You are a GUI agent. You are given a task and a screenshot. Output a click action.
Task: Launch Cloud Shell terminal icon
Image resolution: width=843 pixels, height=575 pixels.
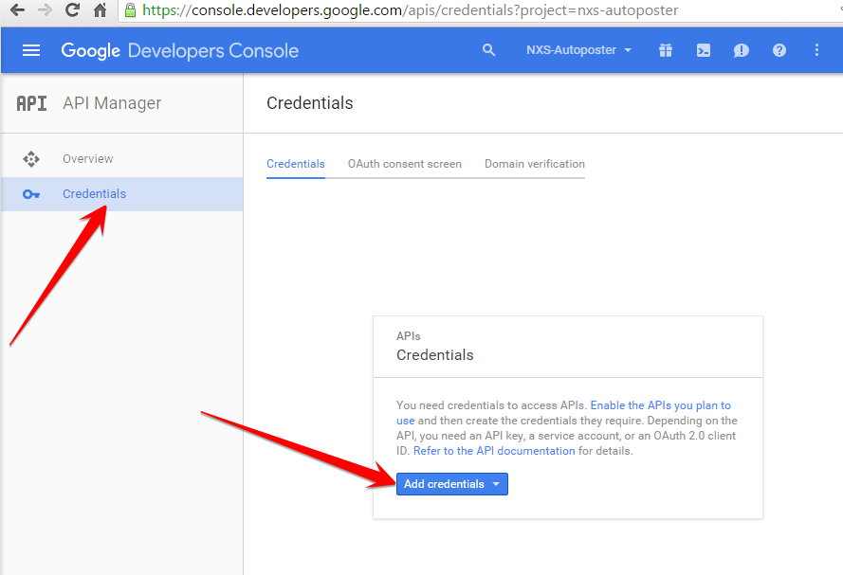pos(704,50)
